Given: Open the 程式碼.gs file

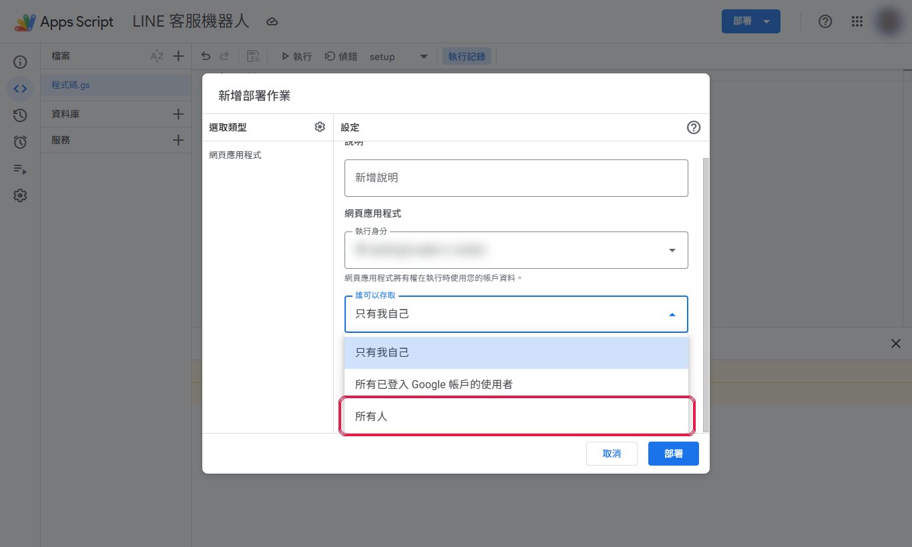Looking at the screenshot, I should (116, 85).
